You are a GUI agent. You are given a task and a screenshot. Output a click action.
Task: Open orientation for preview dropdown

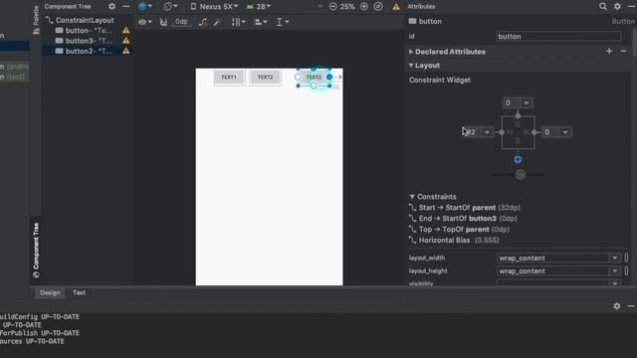point(170,7)
